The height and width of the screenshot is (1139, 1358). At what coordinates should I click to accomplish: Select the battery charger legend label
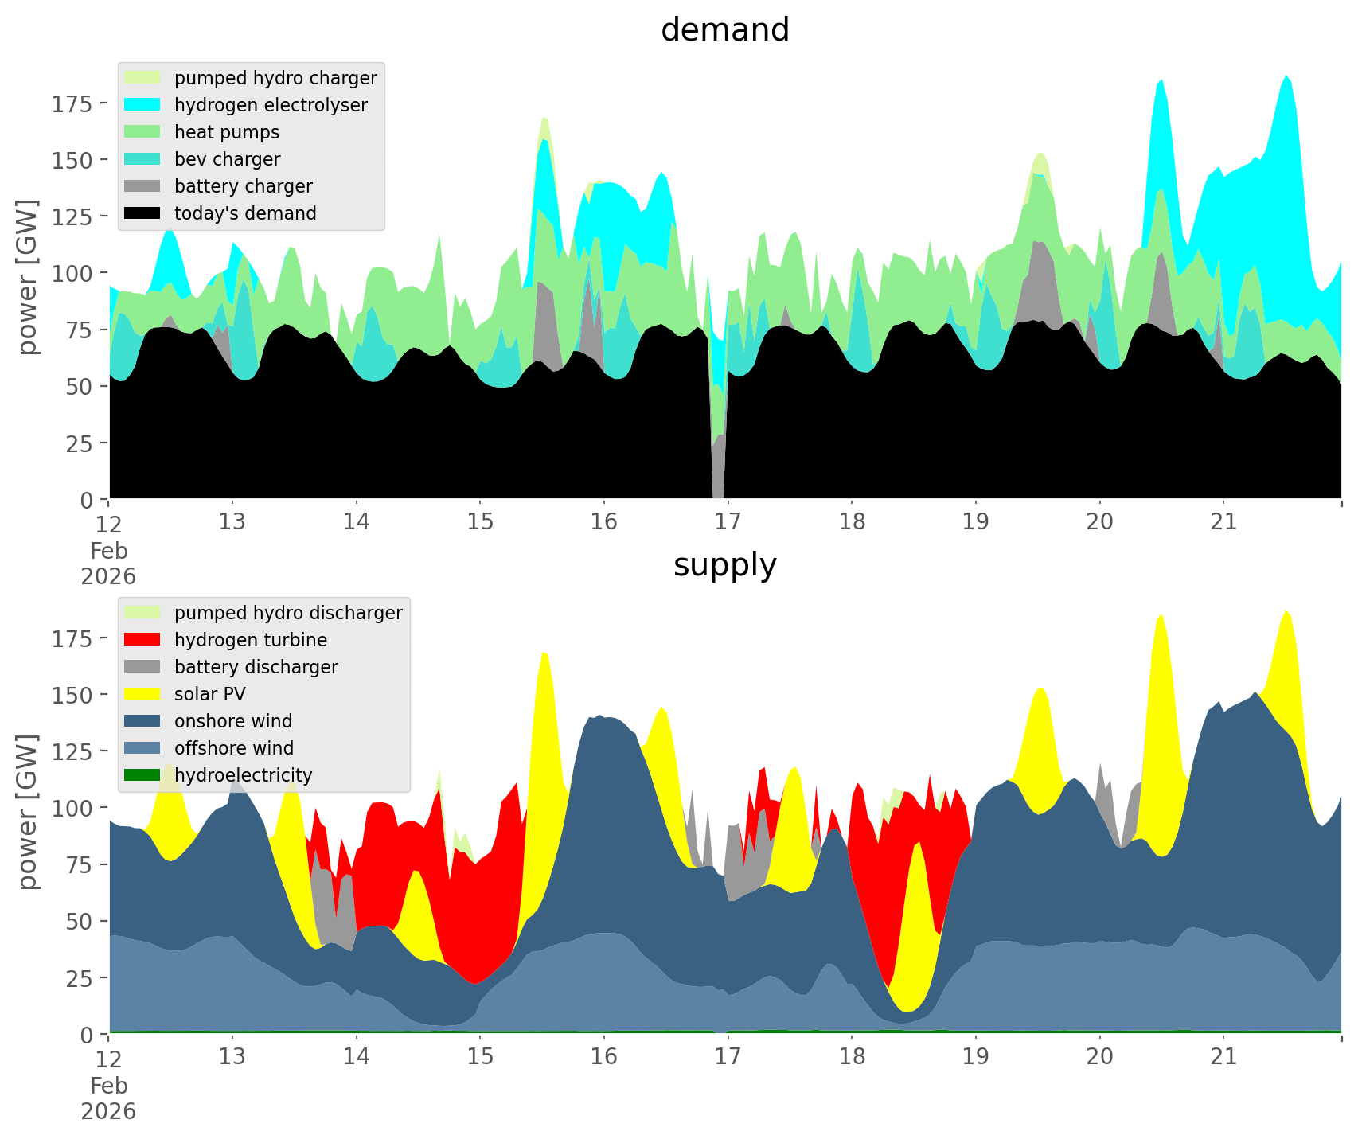point(243,186)
